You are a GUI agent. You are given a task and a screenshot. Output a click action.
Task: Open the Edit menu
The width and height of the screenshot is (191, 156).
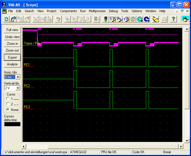click(x=19, y=11)
